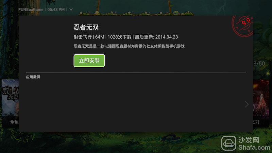Show next screenshot with the right chevron arrow
This screenshot has height=153, width=272.
point(247,104)
